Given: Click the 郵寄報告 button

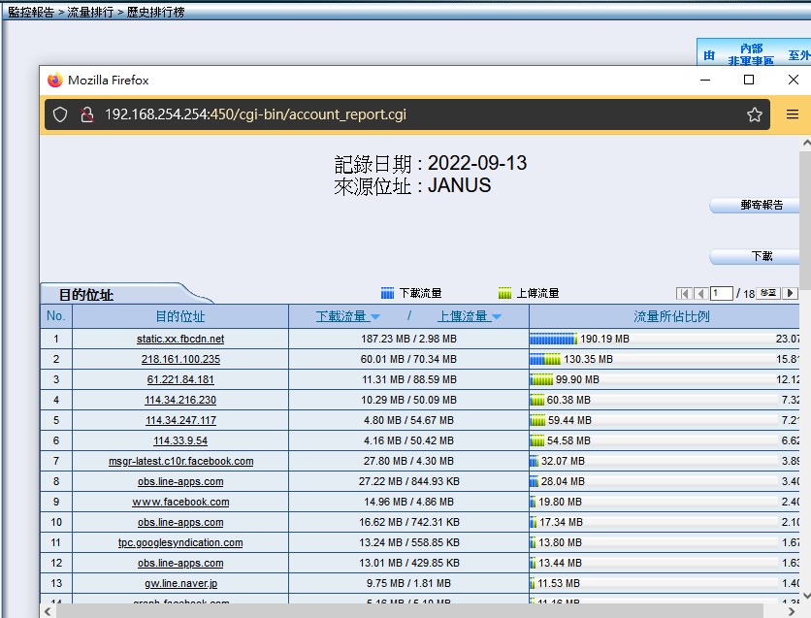Looking at the screenshot, I should point(761,206).
